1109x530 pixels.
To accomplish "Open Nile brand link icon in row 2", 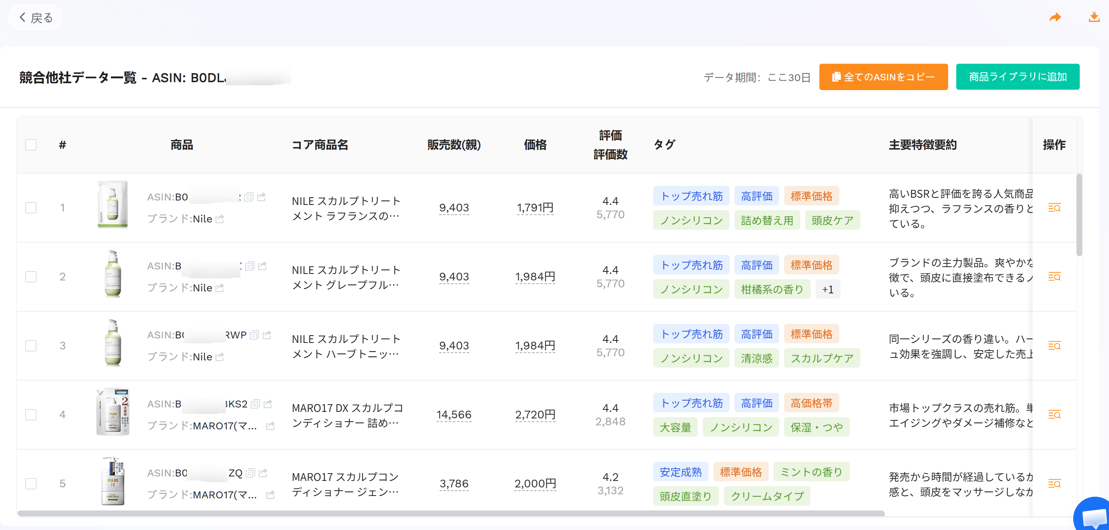I will coord(219,288).
